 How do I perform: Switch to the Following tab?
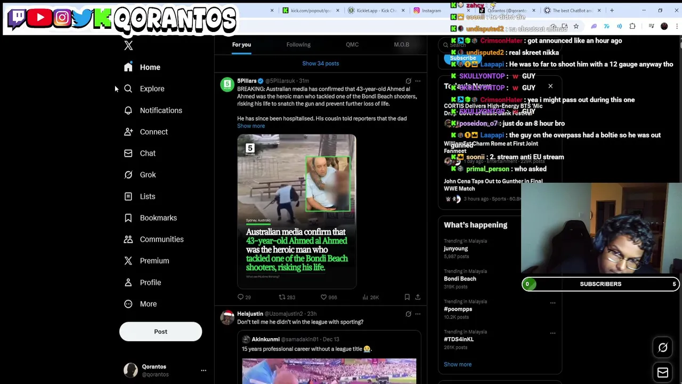[x=298, y=45]
